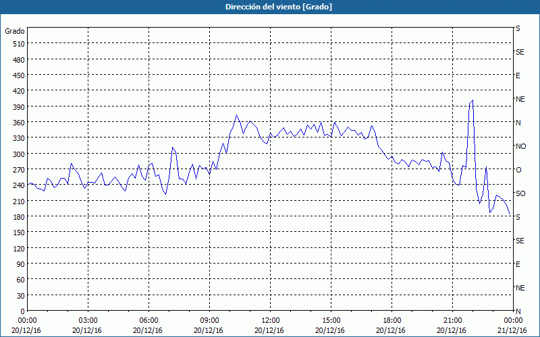Select the 270 degree axis label
Viewport: 540px width, 337px height.
(20, 170)
